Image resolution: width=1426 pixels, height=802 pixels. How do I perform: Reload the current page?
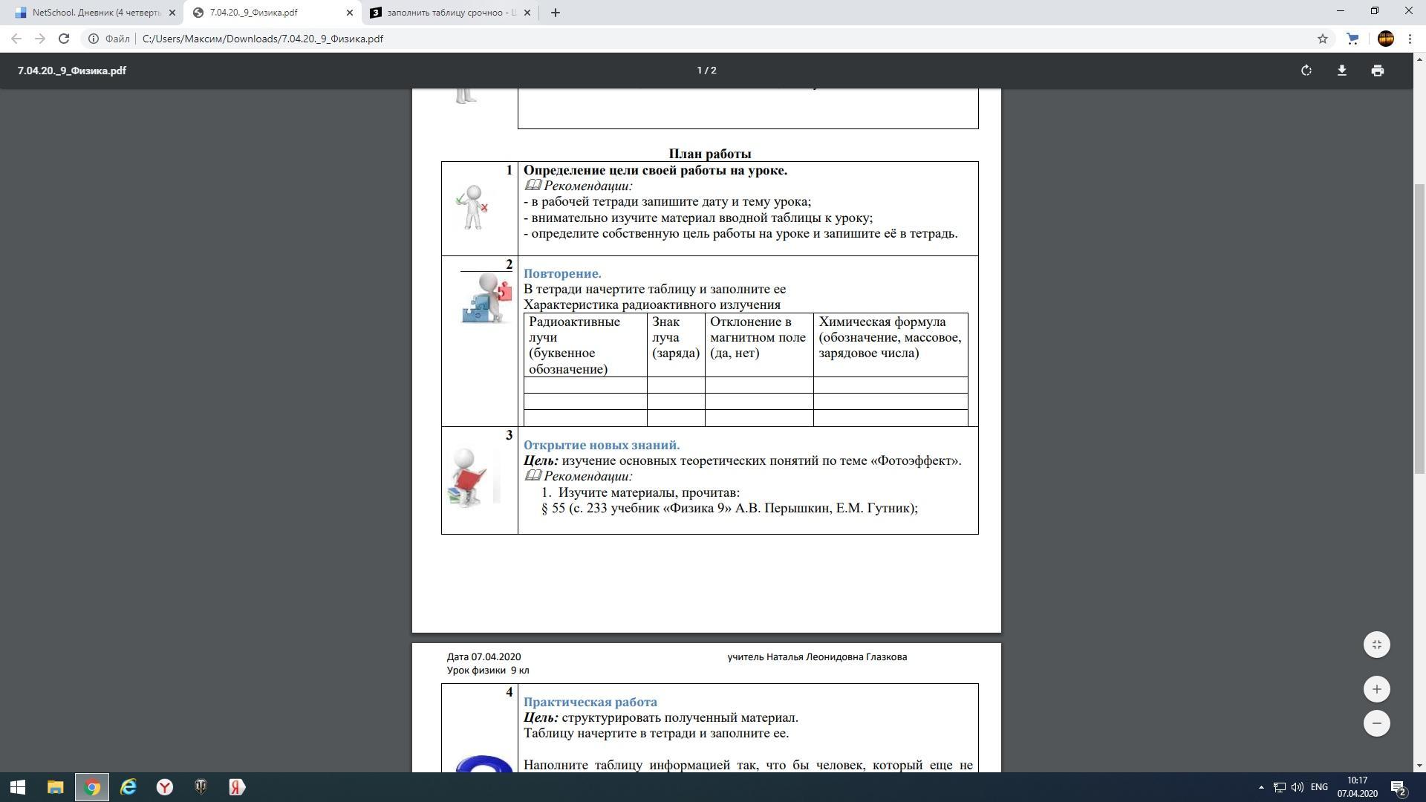click(64, 39)
